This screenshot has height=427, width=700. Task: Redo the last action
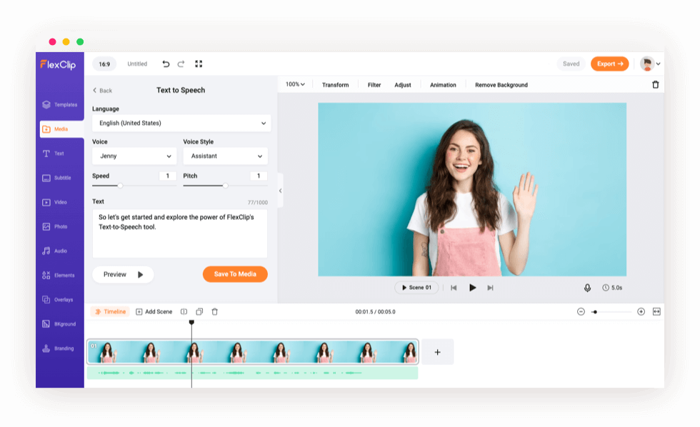click(x=181, y=64)
